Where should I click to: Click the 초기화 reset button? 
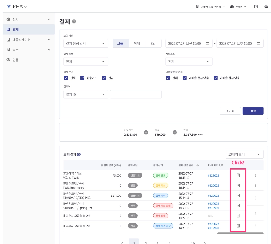230,111
